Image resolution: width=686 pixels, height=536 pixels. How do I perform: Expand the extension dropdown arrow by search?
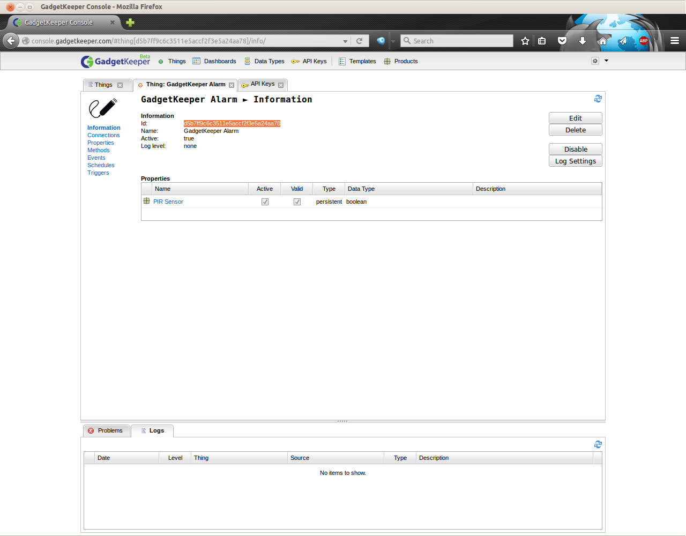click(x=393, y=41)
